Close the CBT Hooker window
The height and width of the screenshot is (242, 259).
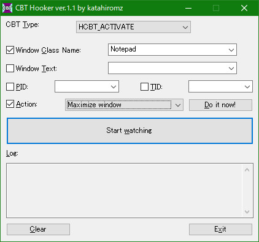[244, 8]
